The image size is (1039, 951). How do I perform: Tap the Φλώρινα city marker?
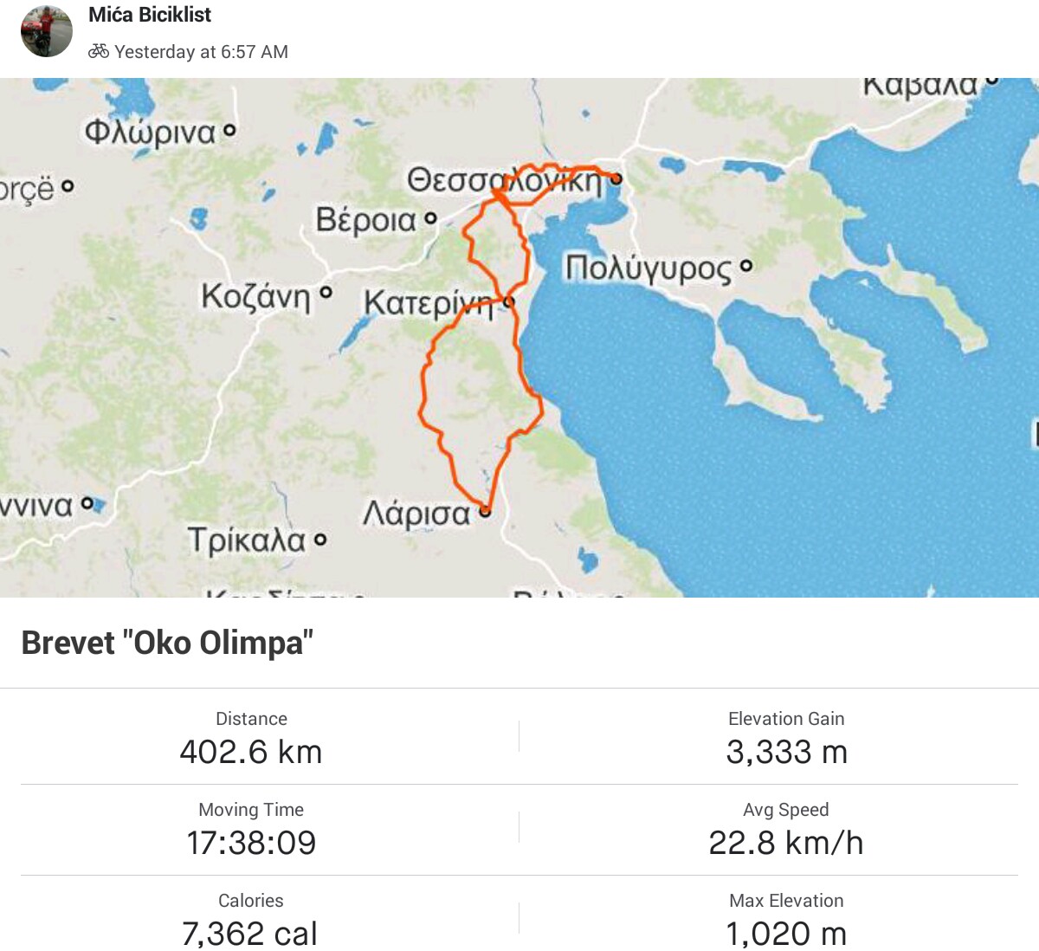(229, 131)
